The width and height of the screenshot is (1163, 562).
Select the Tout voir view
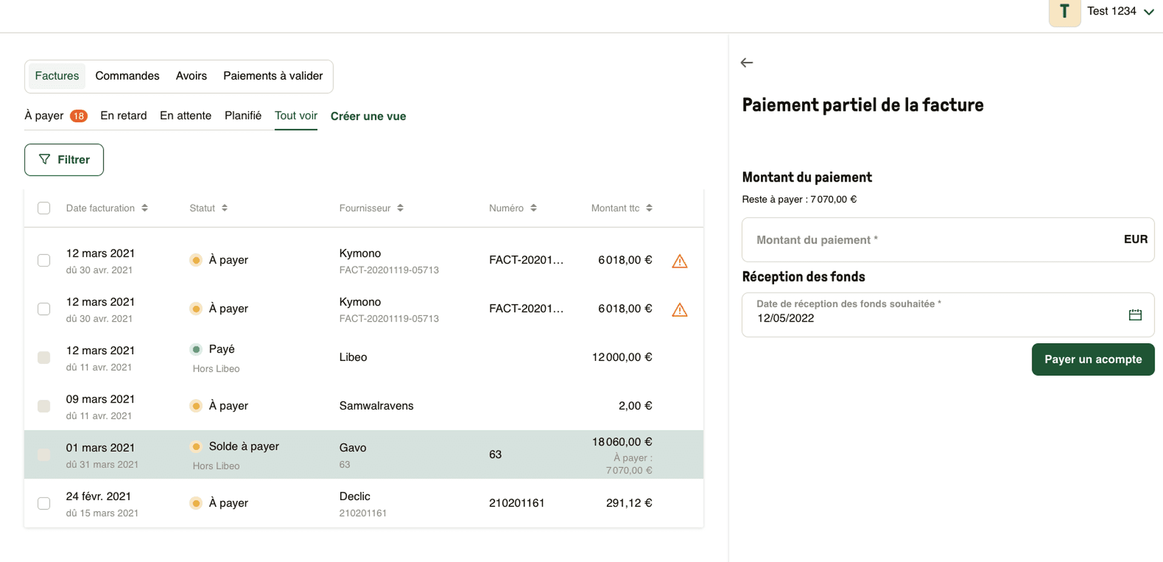[x=296, y=116]
